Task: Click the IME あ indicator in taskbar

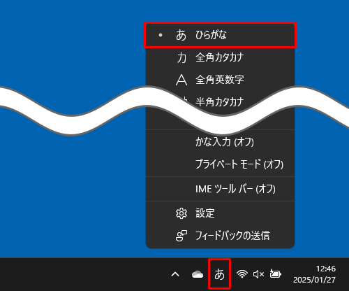Action: pos(219,274)
